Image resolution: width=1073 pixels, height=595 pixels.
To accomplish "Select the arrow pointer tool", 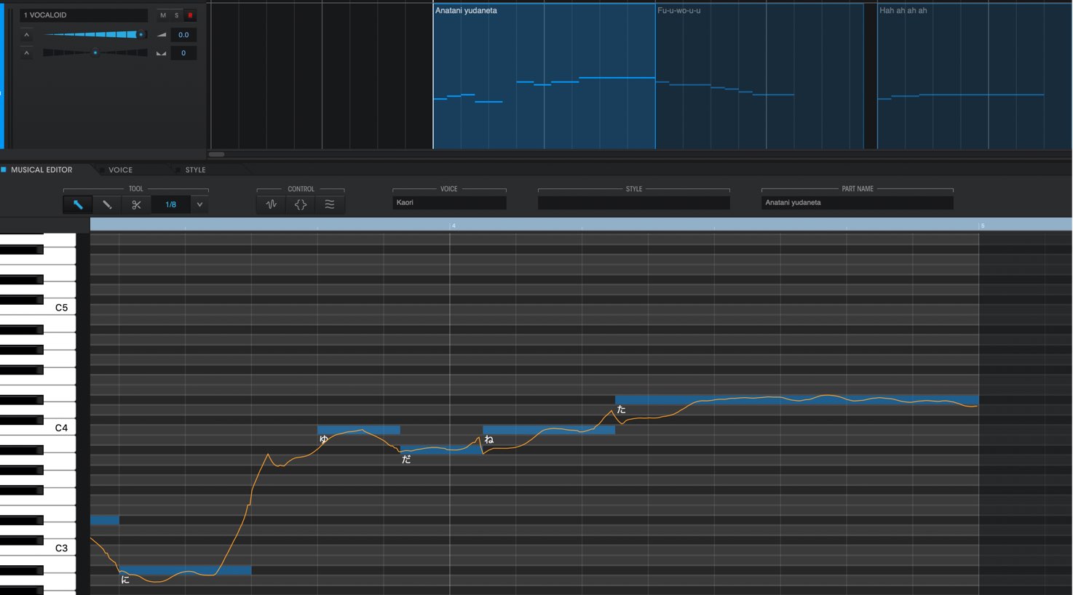I will pyautogui.click(x=77, y=205).
